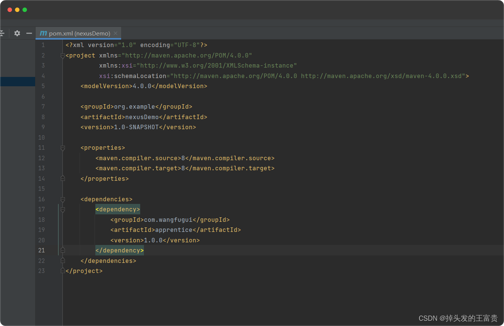Click the fold end marker at line 21
Viewport: 504px width, 326px height.
pos(63,250)
